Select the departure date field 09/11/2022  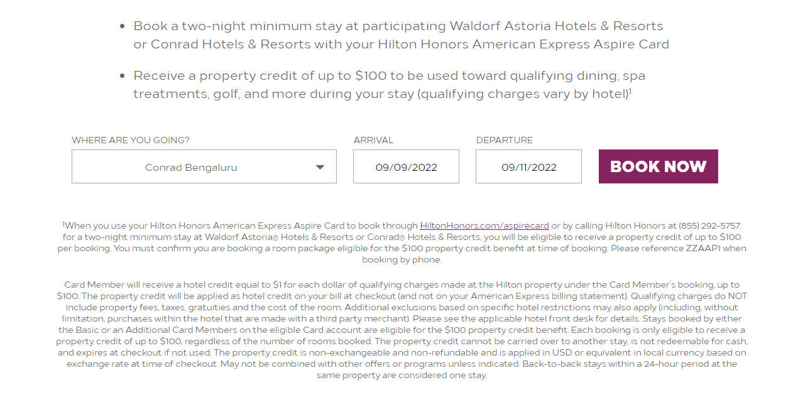(x=528, y=166)
